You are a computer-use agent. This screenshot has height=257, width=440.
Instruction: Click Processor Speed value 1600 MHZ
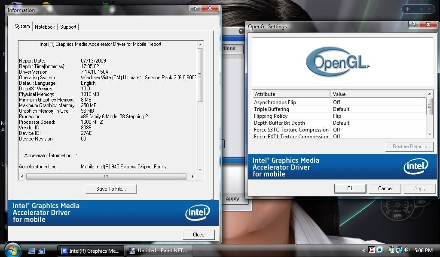click(92, 122)
